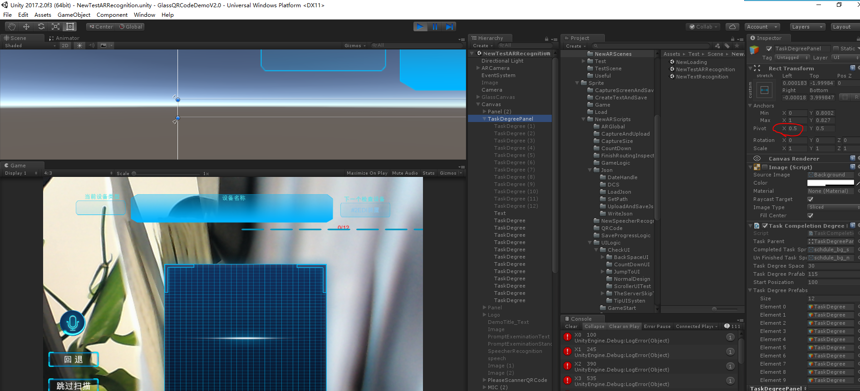The width and height of the screenshot is (860, 391).
Task: Toggle the Raycast Target checkbox
Action: (811, 199)
